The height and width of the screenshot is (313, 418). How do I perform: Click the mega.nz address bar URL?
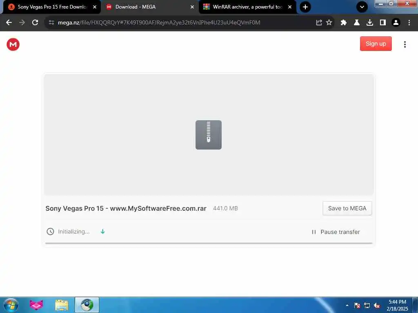click(x=159, y=23)
